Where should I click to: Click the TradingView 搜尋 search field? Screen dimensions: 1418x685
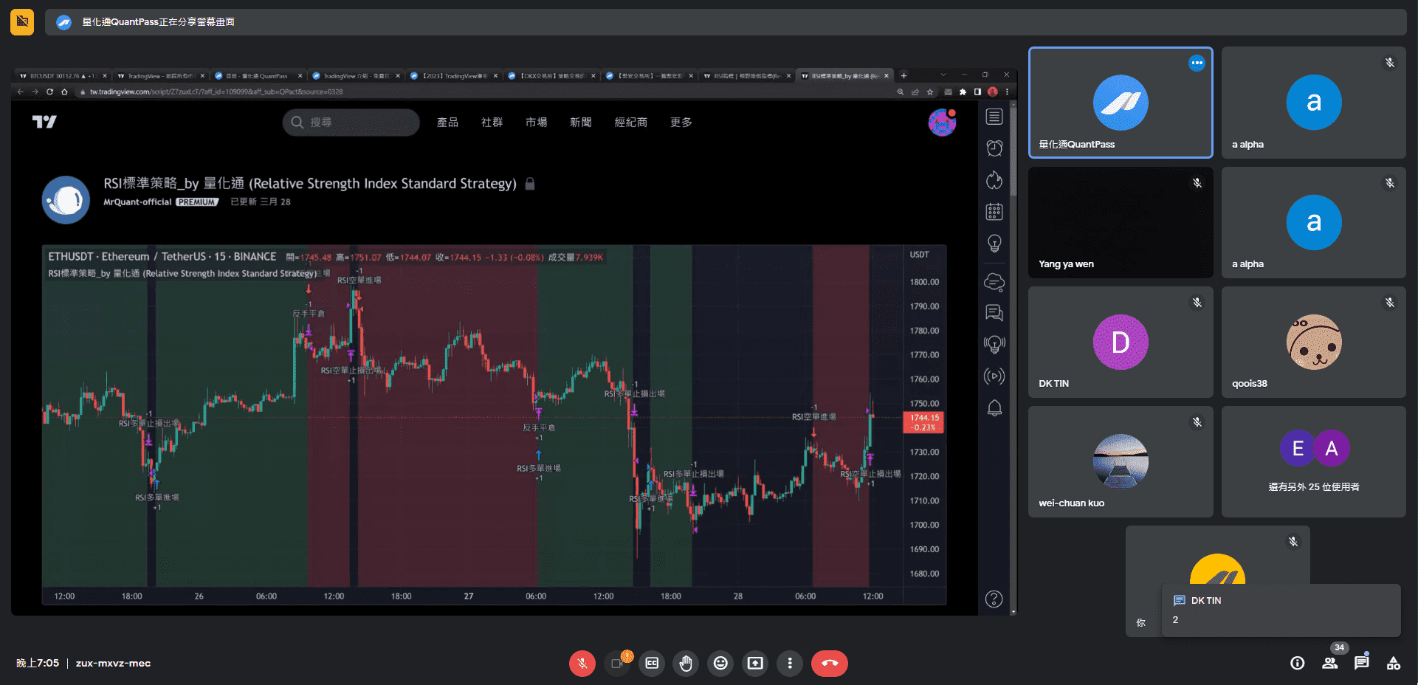tap(351, 123)
